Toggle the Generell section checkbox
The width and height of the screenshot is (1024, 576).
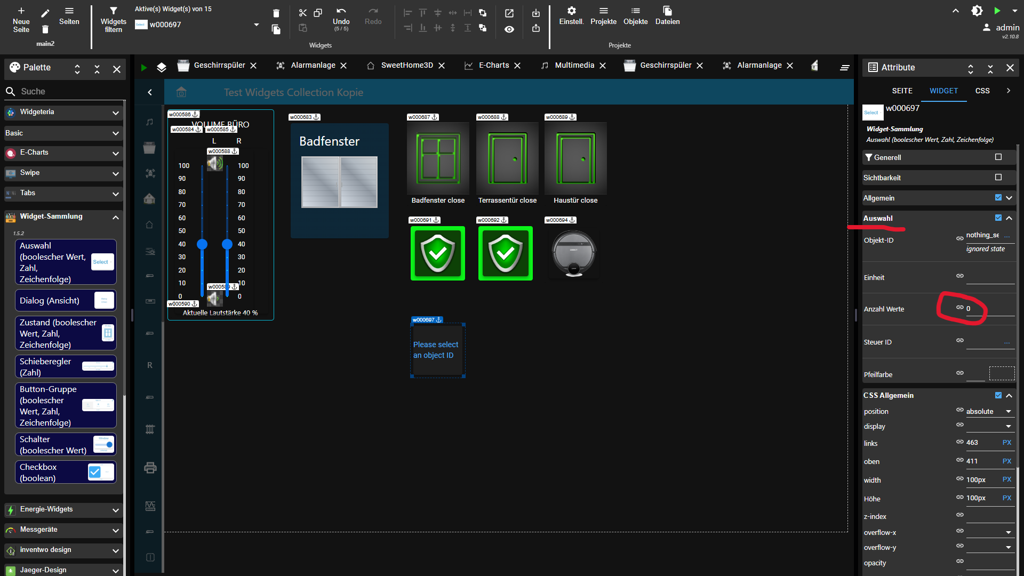click(998, 157)
